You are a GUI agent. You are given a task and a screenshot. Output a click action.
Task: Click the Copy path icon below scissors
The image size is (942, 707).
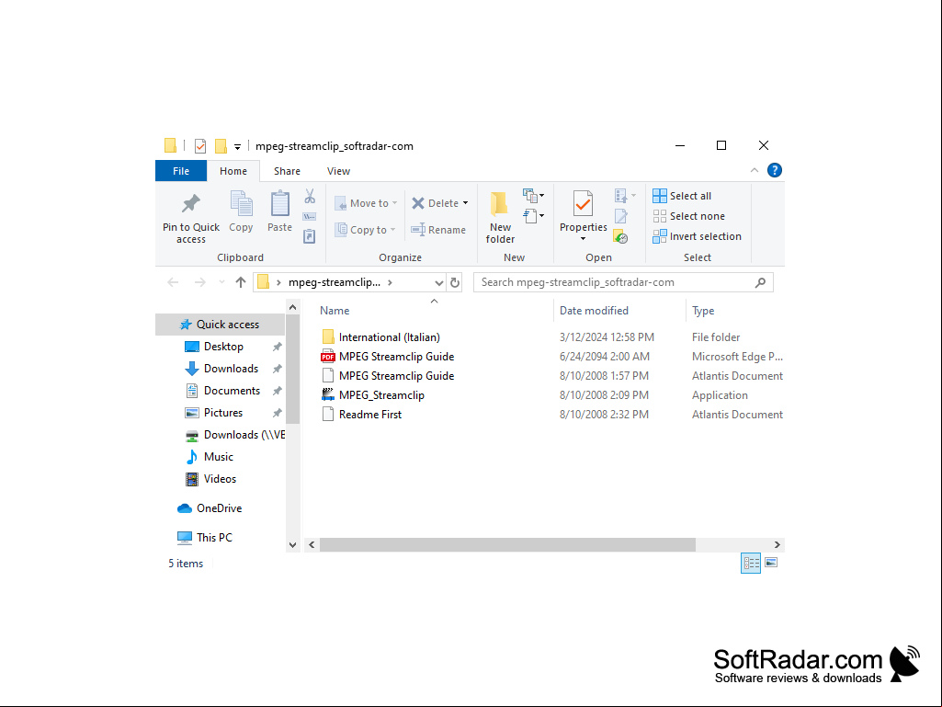[x=310, y=216]
